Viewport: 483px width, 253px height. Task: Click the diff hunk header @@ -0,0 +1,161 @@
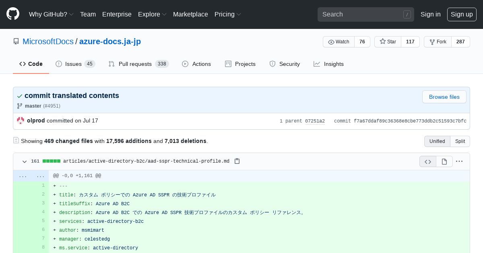click(x=77, y=176)
